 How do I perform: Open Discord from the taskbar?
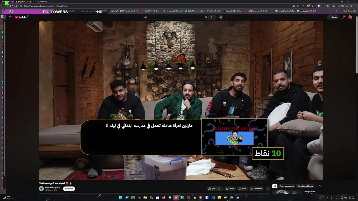[176, 198]
